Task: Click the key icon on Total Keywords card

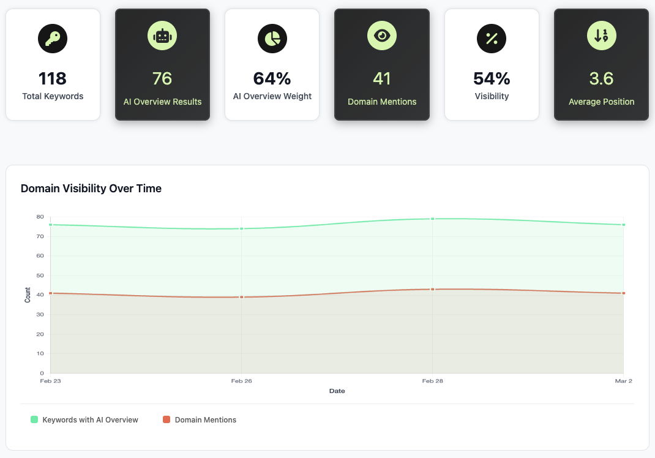Action: [53, 38]
